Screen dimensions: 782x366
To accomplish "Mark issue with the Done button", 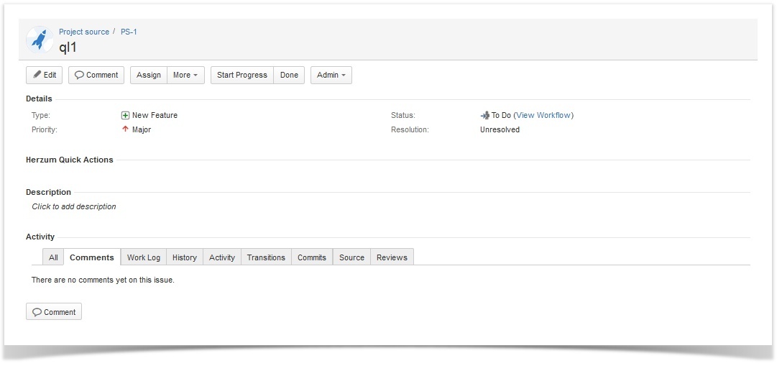I will 289,75.
